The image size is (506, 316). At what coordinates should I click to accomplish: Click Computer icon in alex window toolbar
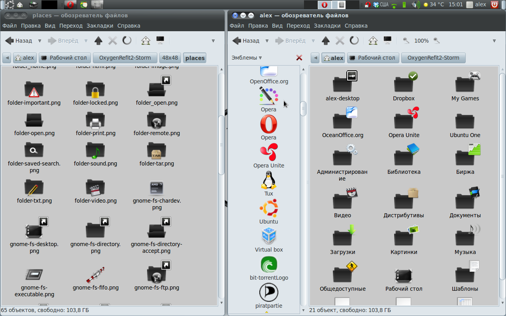[x=387, y=41]
